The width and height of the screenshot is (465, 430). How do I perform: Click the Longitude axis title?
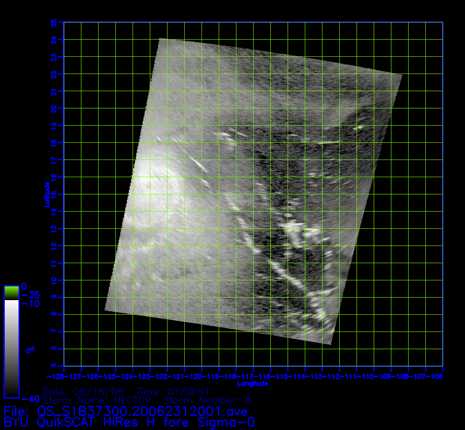(x=253, y=383)
